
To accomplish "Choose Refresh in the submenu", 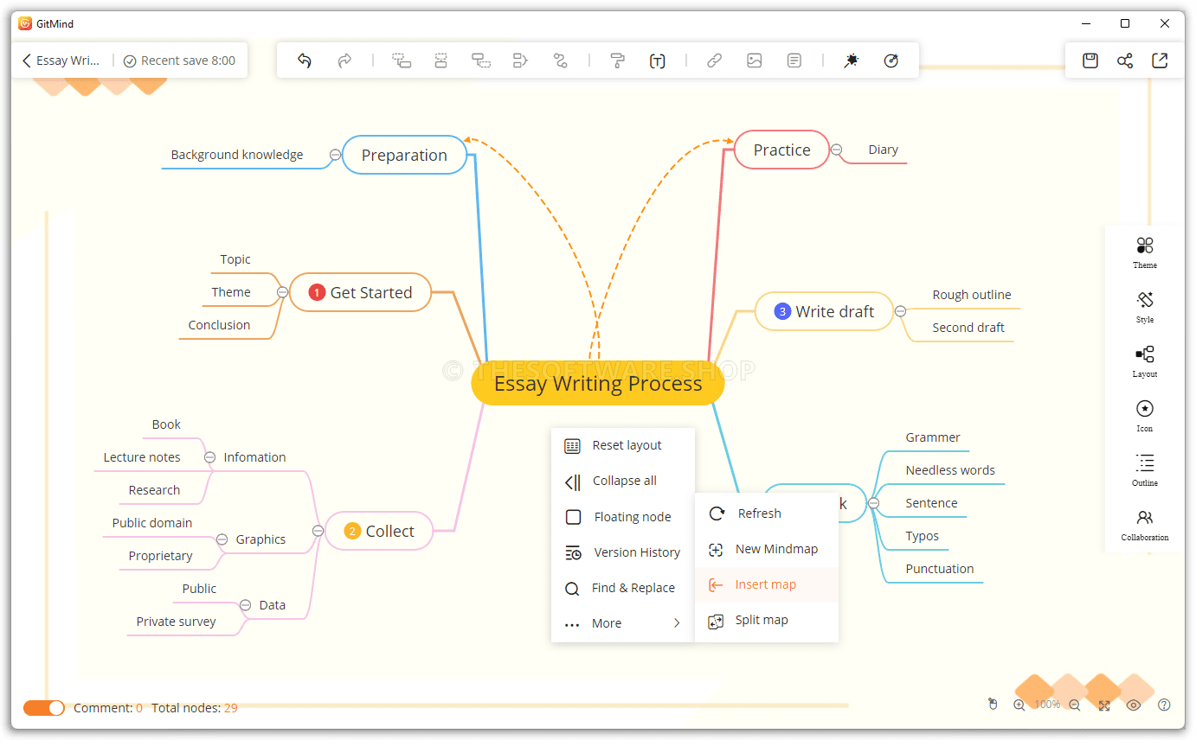I will click(767, 514).
